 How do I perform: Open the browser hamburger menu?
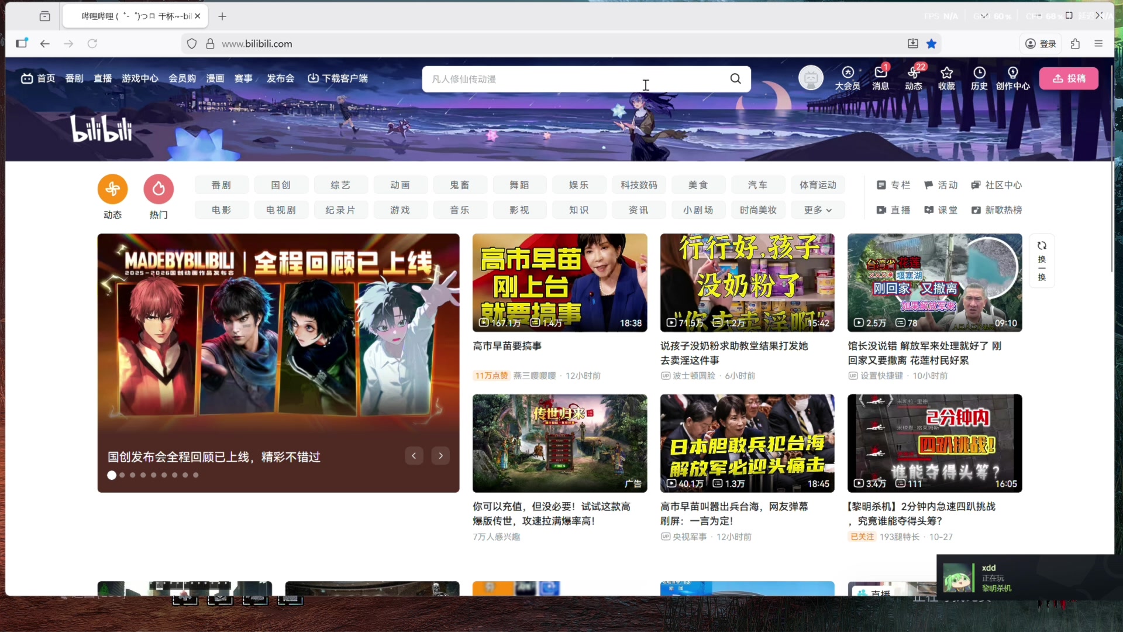point(1099,43)
